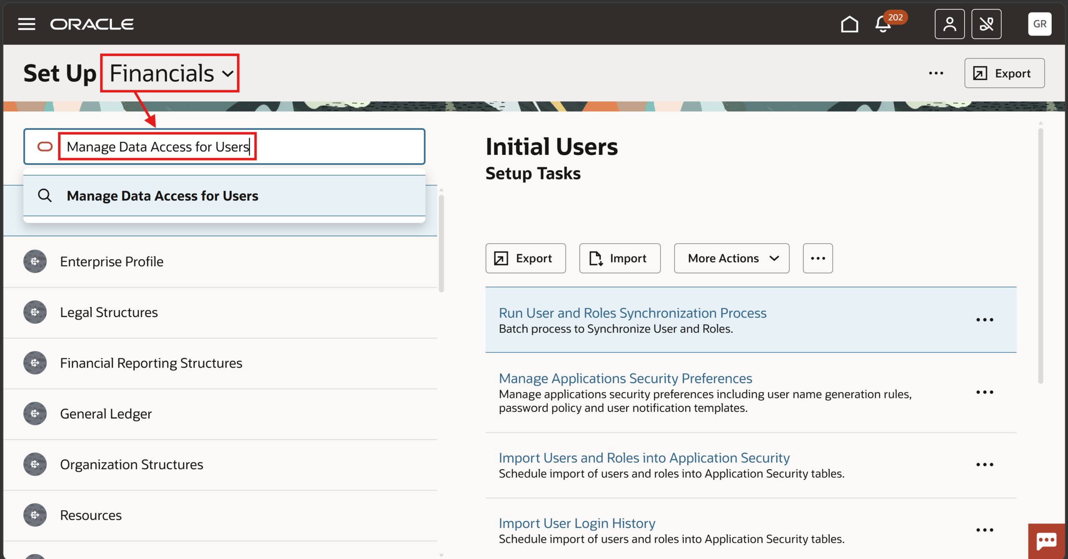Open Run User and Roles Synchronization Process
The width and height of the screenshot is (1068, 559).
tap(632, 313)
